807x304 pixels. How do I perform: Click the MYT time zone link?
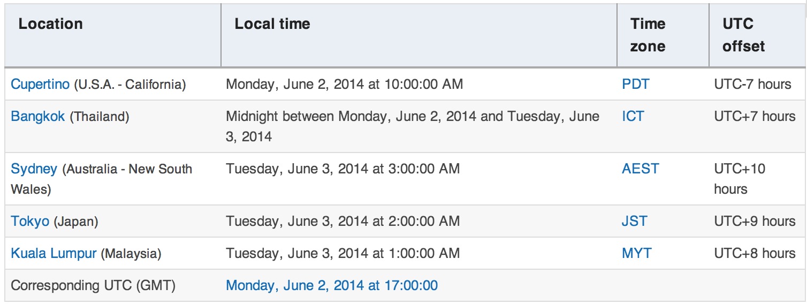637,253
